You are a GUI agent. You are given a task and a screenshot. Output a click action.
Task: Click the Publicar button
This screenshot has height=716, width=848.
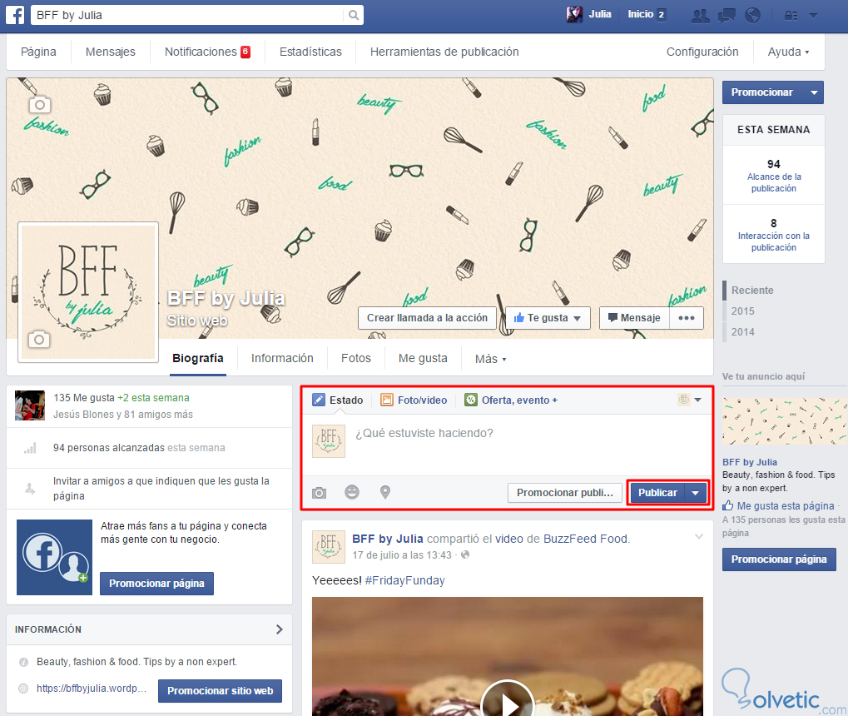coord(657,493)
